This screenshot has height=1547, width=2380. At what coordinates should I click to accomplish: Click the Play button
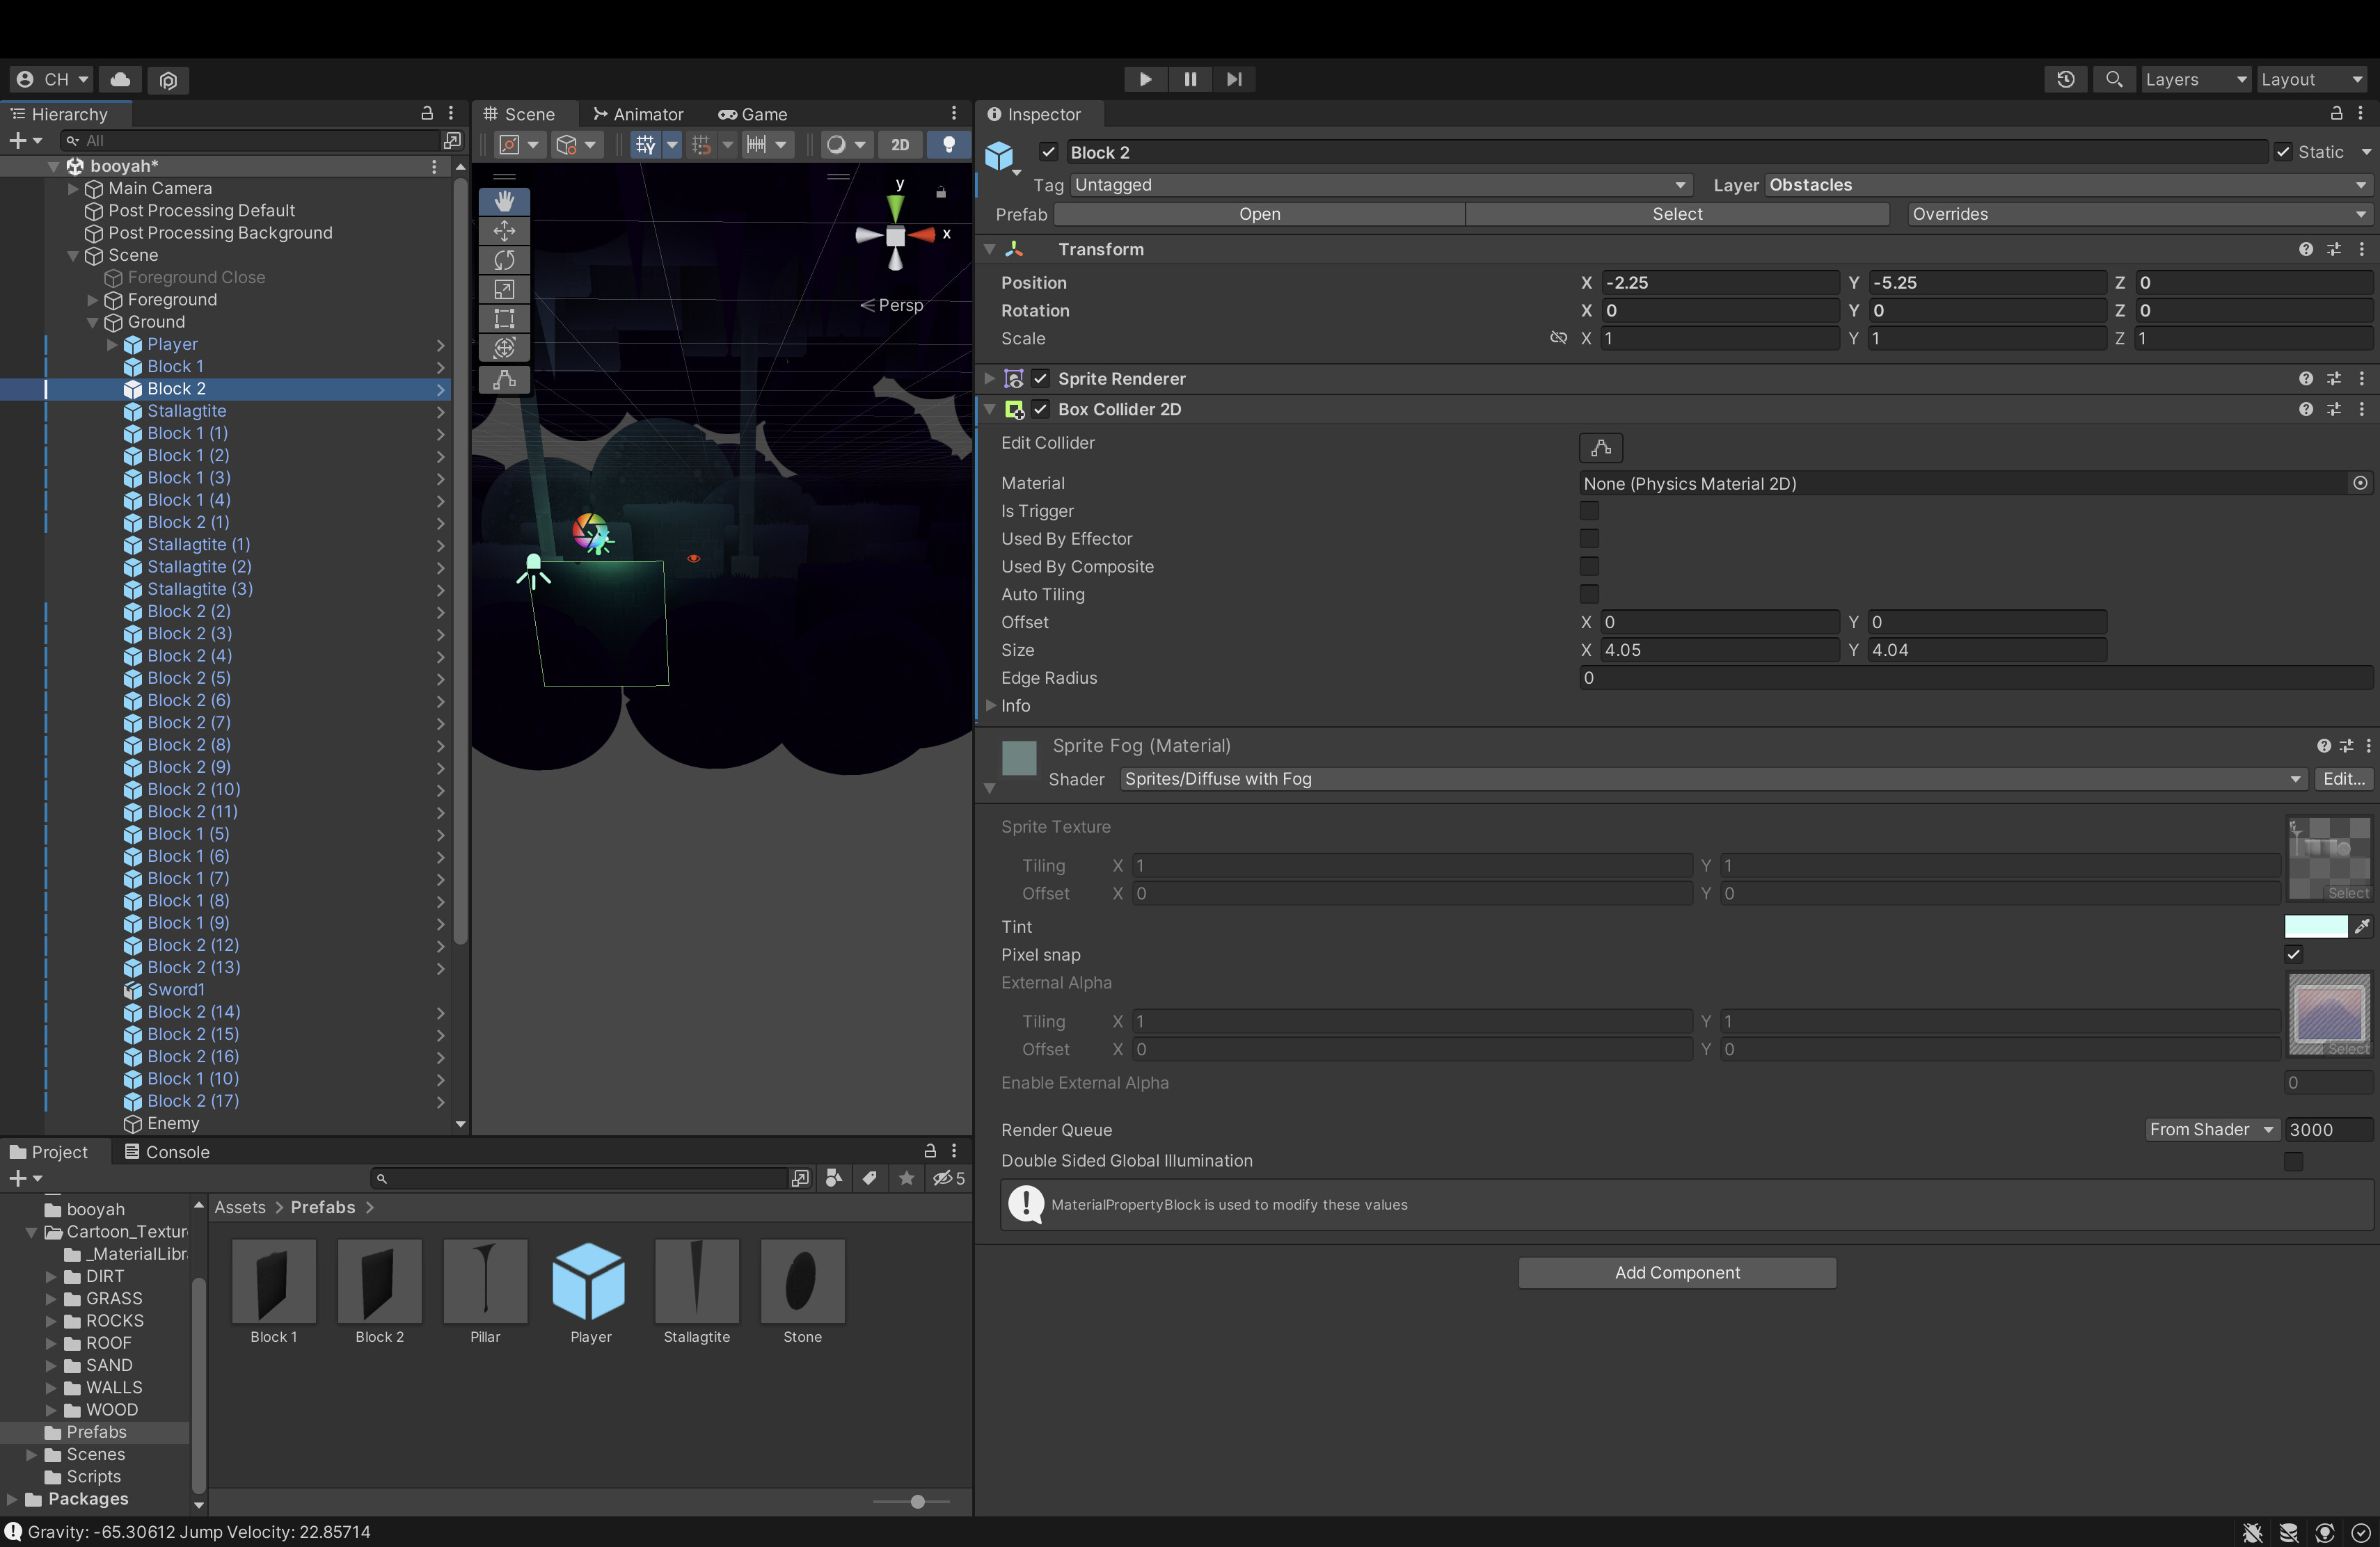tap(1145, 79)
